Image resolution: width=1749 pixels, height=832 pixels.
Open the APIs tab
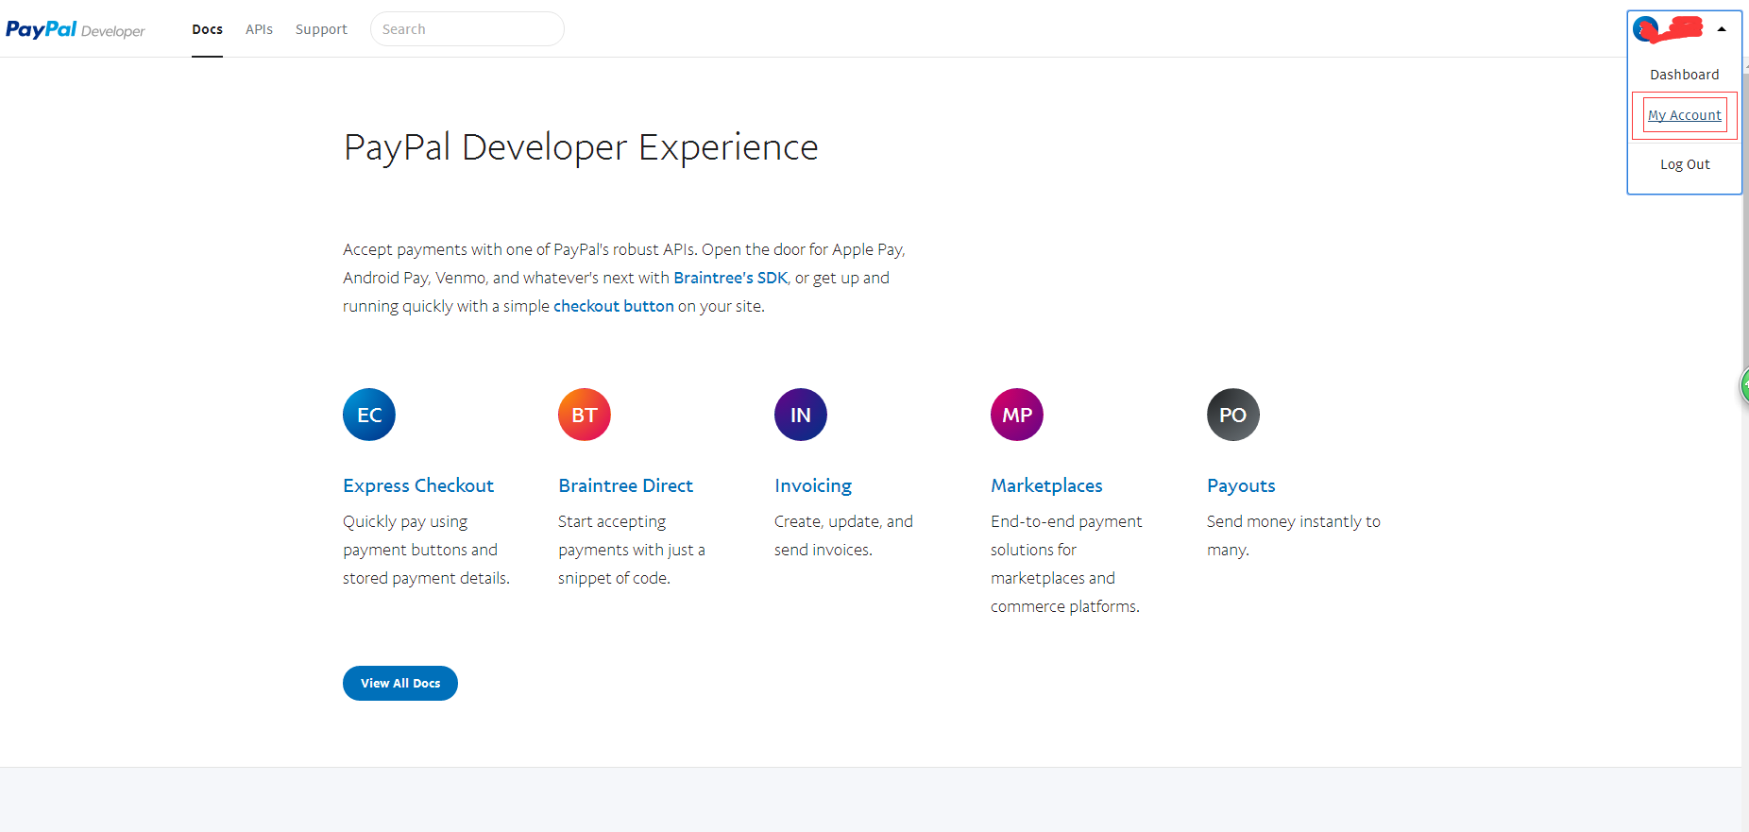coord(259,29)
